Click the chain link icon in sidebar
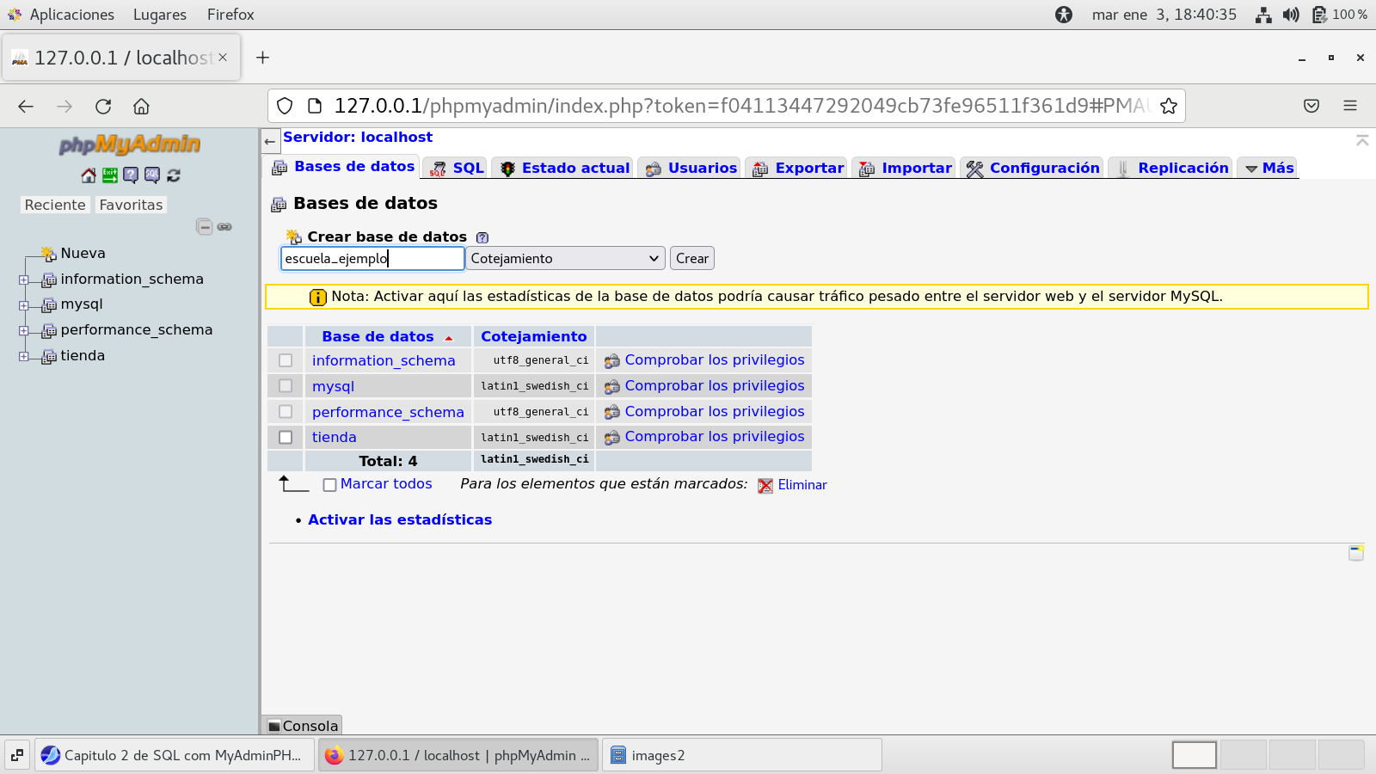This screenshot has width=1376, height=774. click(224, 227)
